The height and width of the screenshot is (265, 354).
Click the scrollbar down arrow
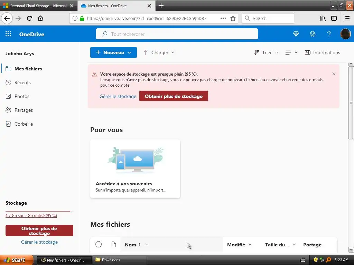click(351, 249)
